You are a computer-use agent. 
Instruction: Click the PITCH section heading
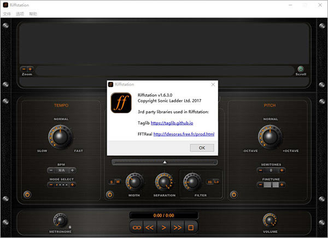coord(270,105)
